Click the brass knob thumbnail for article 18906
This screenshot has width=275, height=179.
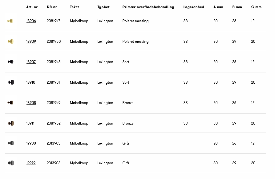tap(10, 21)
